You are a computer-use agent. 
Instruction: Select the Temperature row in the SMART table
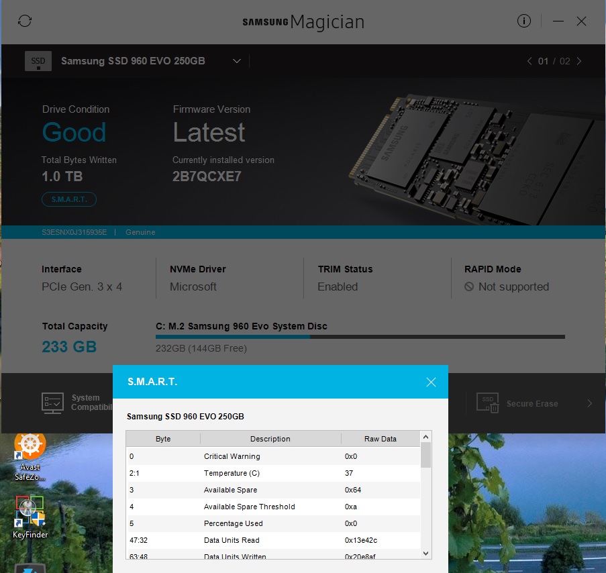(270, 473)
